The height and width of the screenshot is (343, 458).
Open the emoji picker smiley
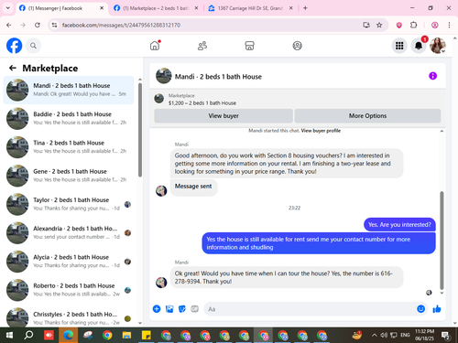click(x=420, y=309)
